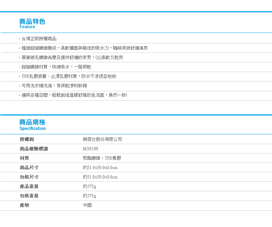Screen dimensions: 272x227
Task: Click the M3G199 inspection code
Action: coord(90,149)
